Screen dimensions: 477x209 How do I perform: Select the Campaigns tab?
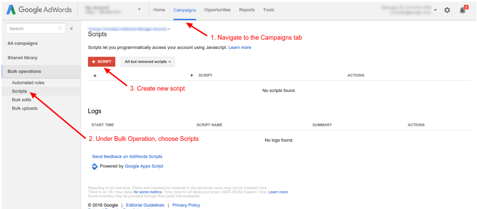(185, 10)
